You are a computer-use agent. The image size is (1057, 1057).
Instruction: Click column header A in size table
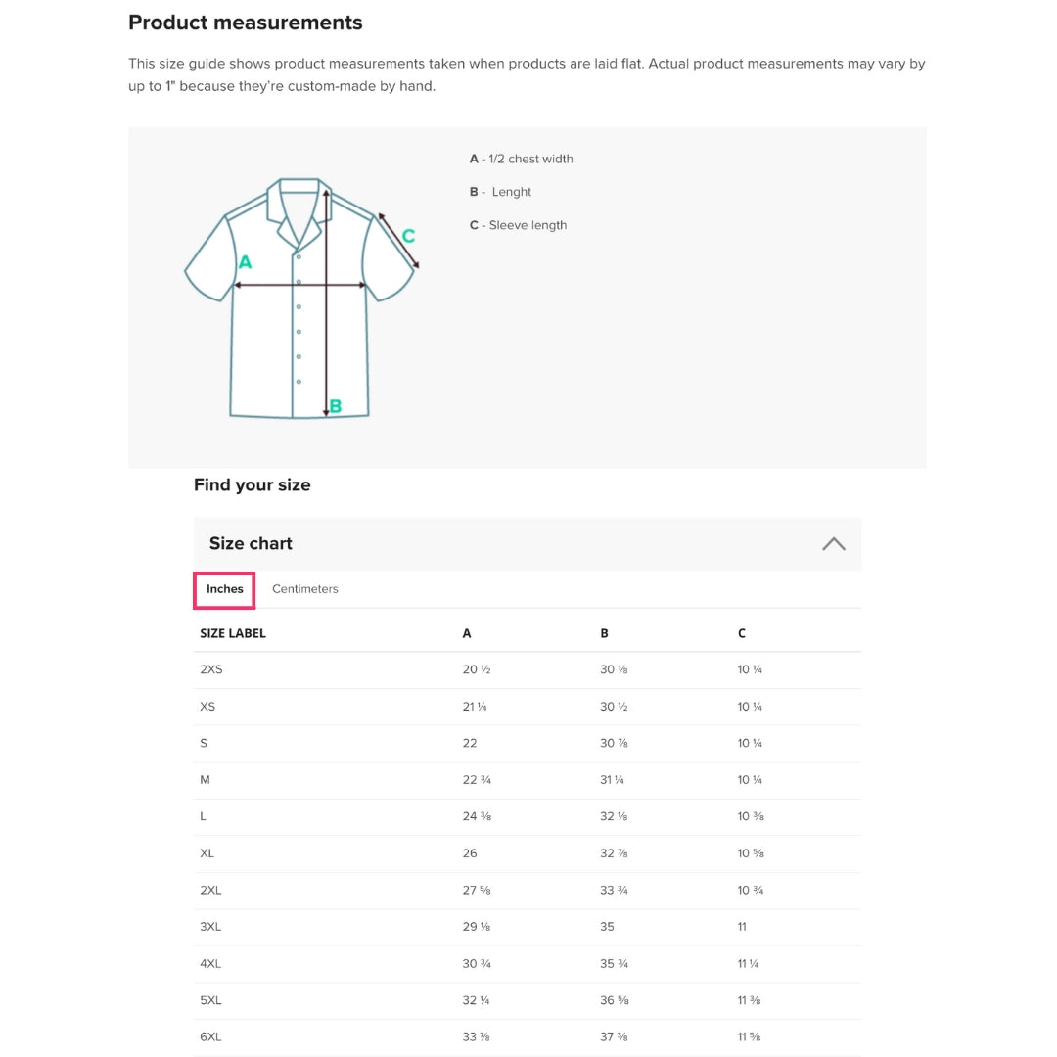click(x=467, y=633)
